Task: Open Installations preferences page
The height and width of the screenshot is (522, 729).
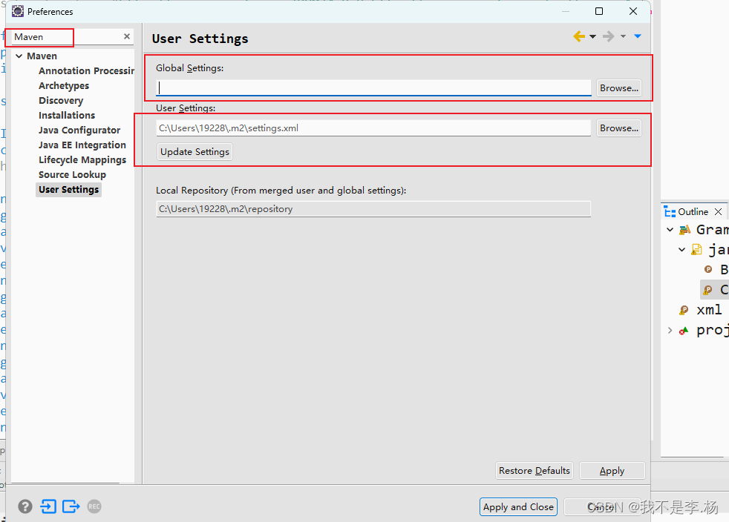Action: (x=67, y=115)
